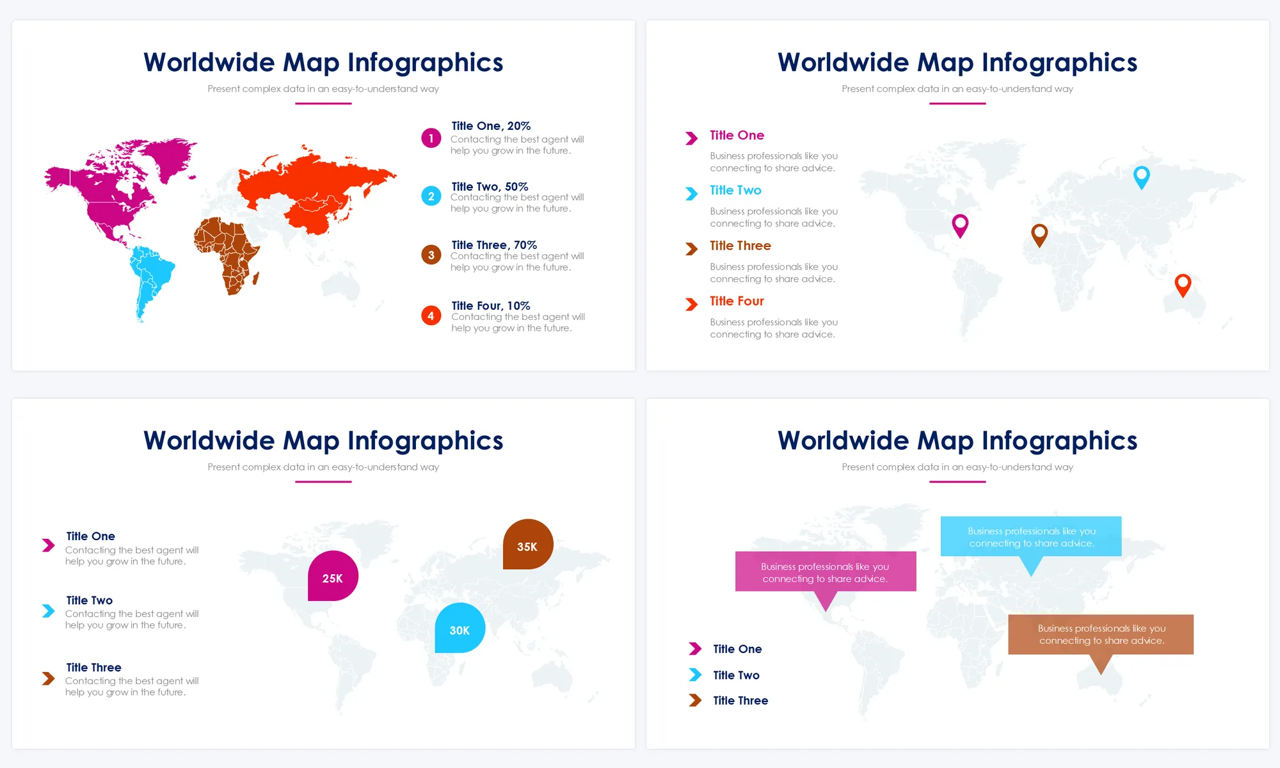Click the blue speech callout box
Viewport: 1280px width, 768px height.
tap(1030, 536)
